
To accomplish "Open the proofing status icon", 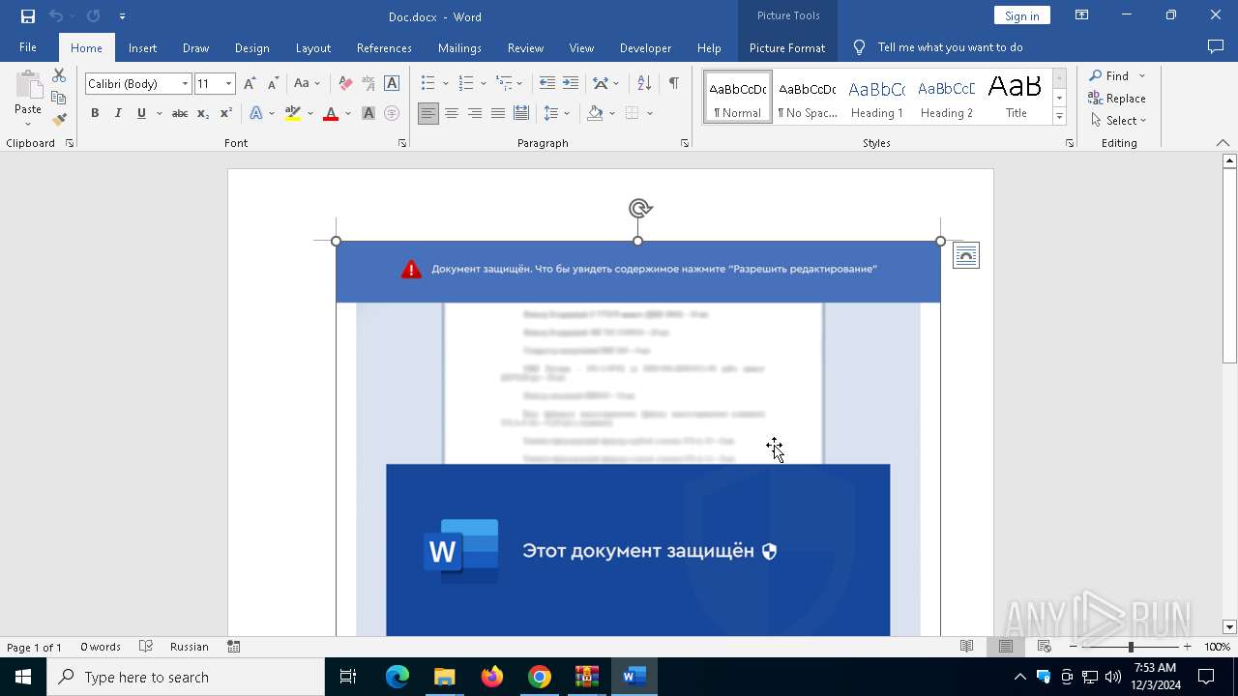I will 146,647.
